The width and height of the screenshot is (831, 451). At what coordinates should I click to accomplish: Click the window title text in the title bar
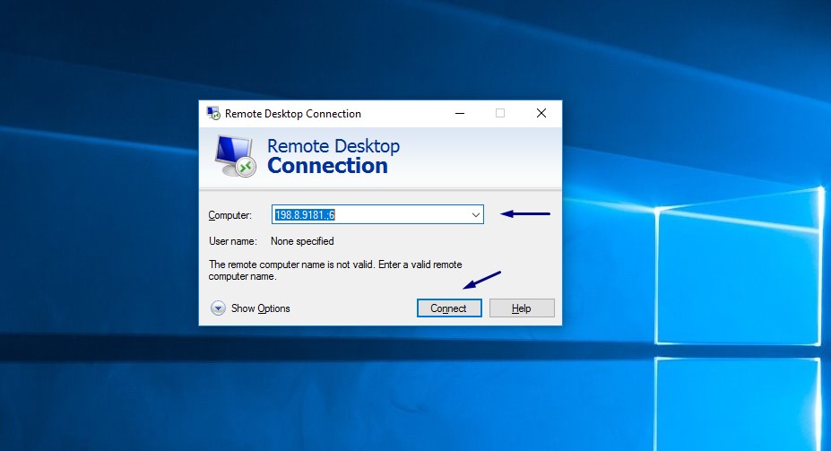(292, 113)
